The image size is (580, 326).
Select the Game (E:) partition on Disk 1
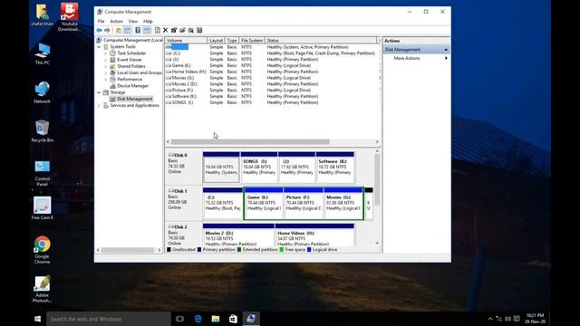point(264,203)
